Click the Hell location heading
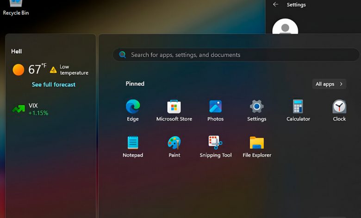The width and height of the screenshot is (361, 218). pyautogui.click(x=17, y=51)
